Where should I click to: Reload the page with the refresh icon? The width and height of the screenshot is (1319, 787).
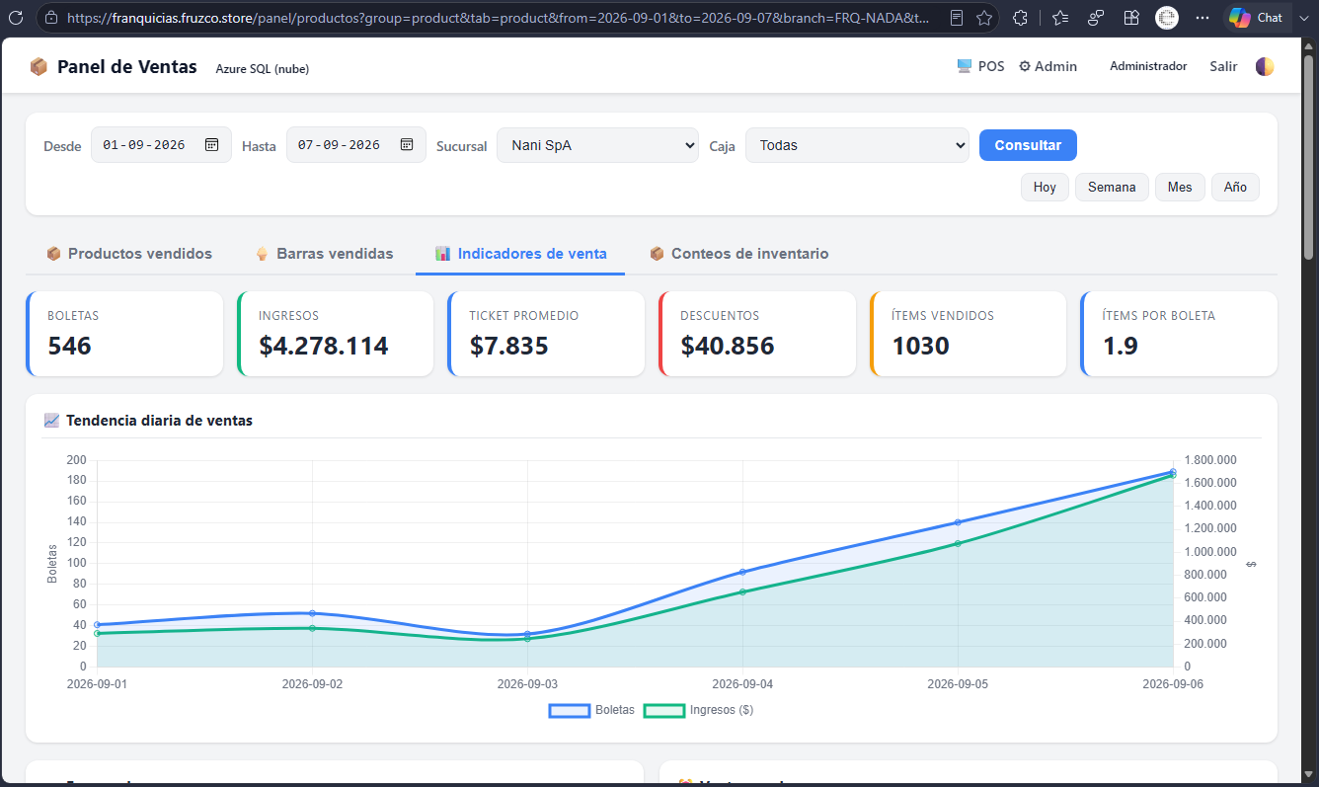pos(16,18)
